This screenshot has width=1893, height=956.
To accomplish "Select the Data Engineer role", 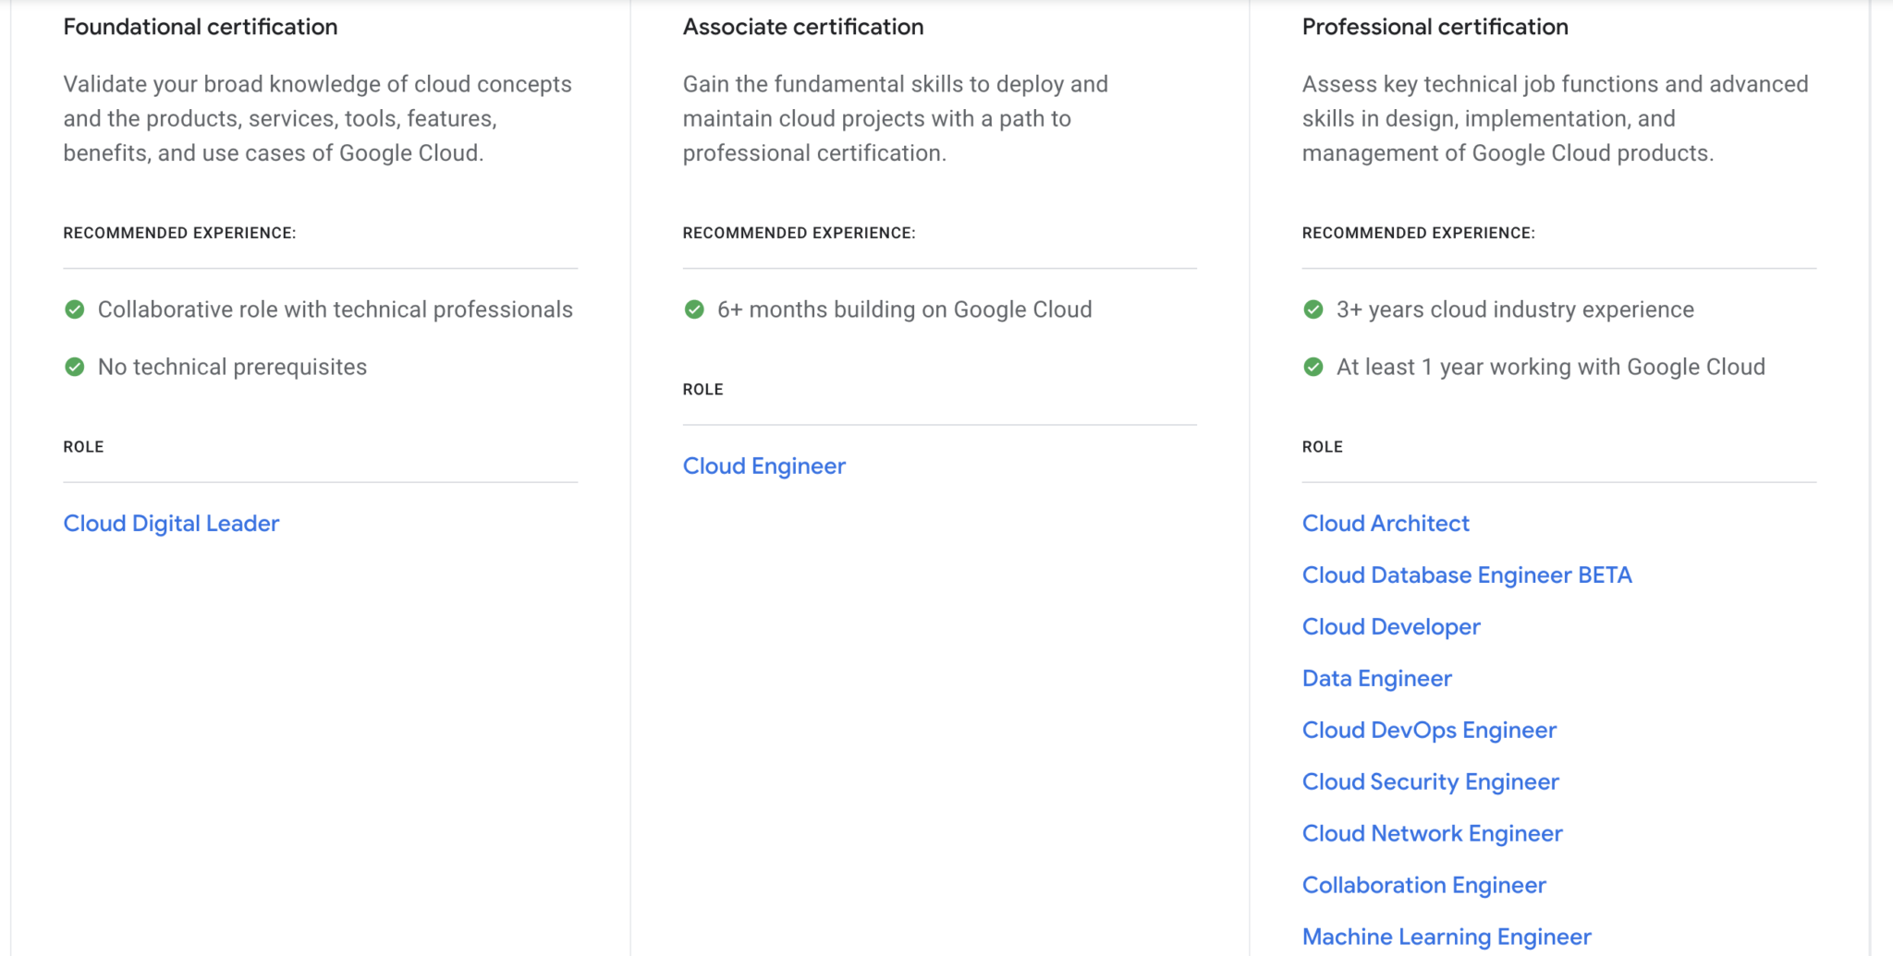I will (1376, 678).
